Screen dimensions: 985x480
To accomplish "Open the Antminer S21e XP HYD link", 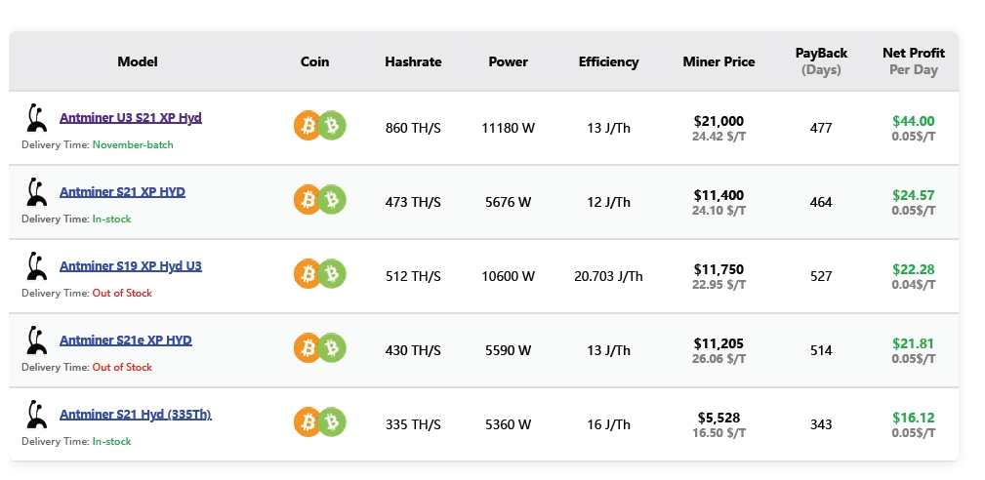I will [x=126, y=340].
